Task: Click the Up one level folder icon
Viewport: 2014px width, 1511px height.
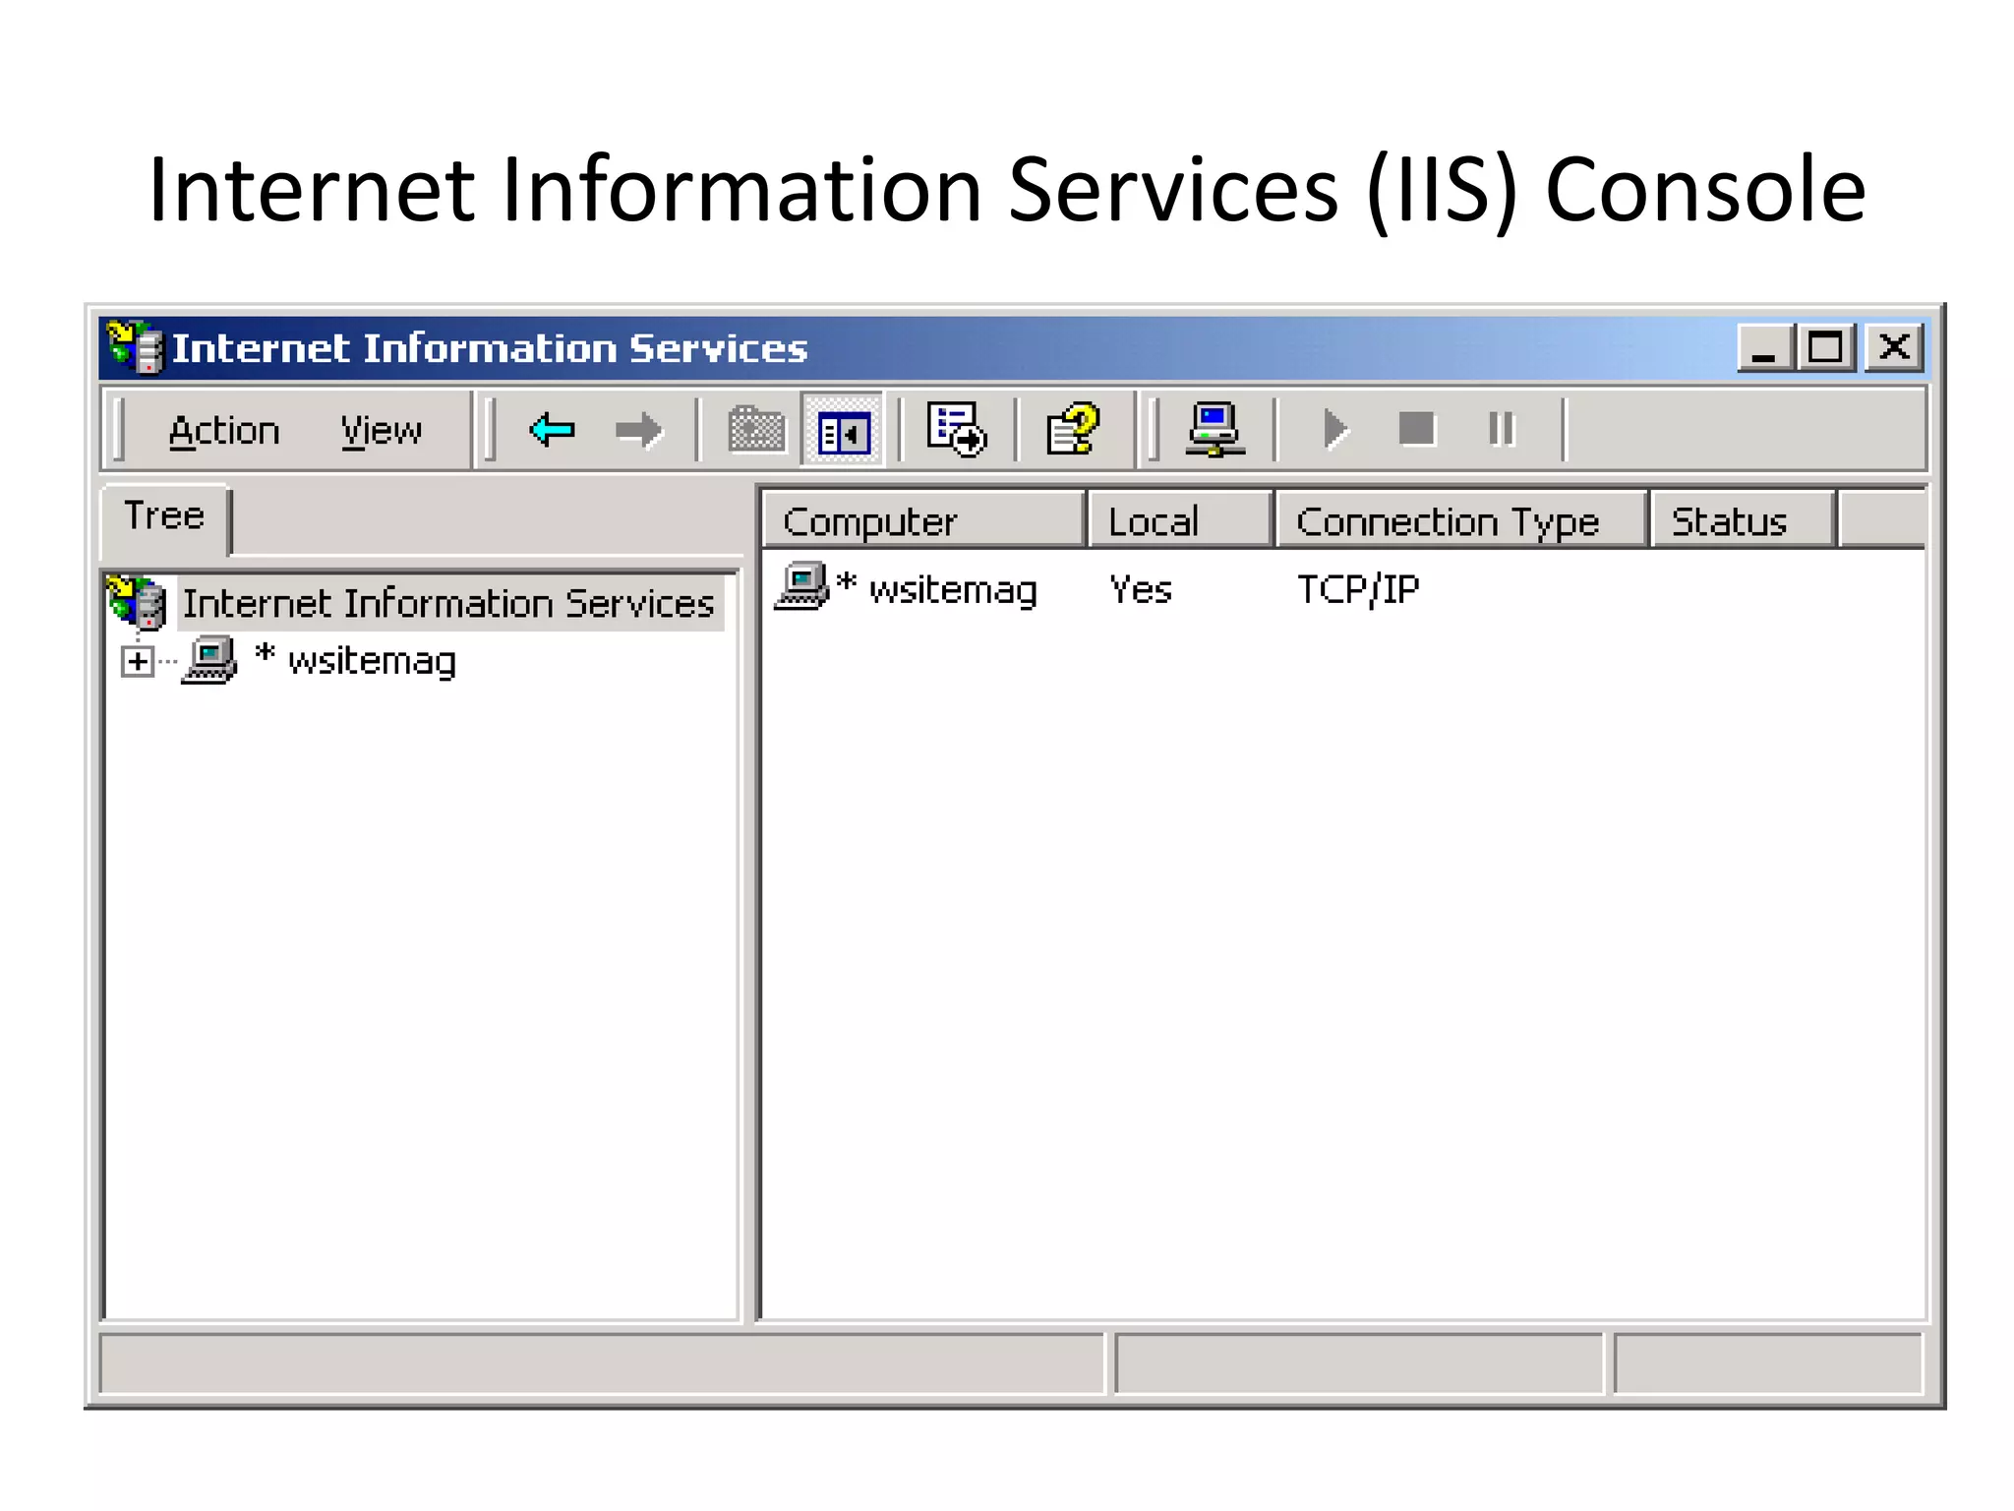Action: [x=756, y=430]
